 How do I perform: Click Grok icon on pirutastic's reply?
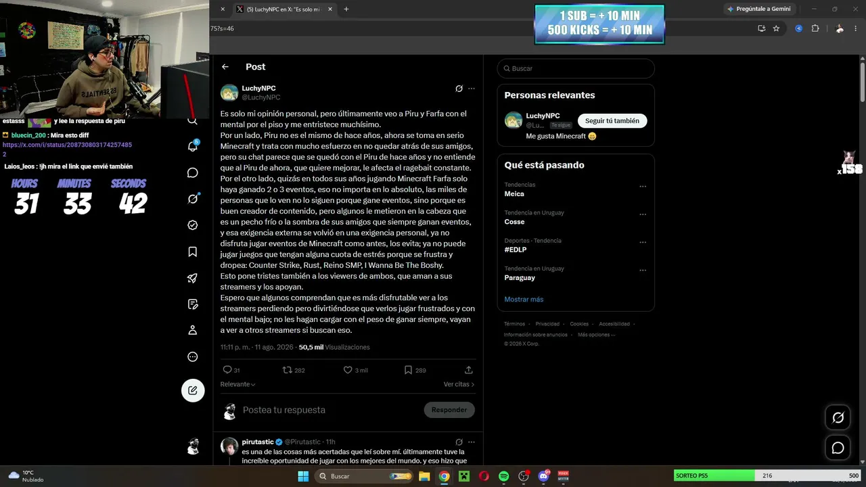coord(459,442)
